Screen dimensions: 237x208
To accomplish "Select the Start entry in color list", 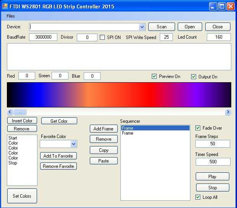I will [13, 138].
